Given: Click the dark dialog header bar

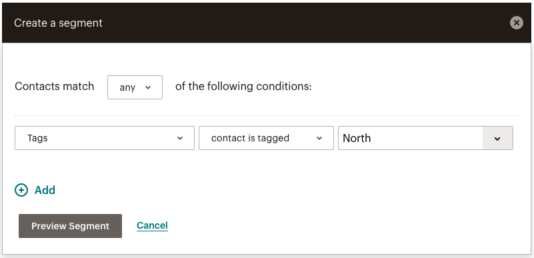Looking at the screenshot, I should (267, 23).
